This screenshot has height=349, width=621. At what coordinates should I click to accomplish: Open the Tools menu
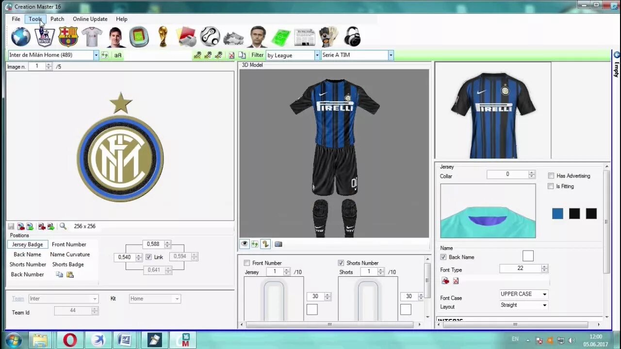click(x=35, y=19)
